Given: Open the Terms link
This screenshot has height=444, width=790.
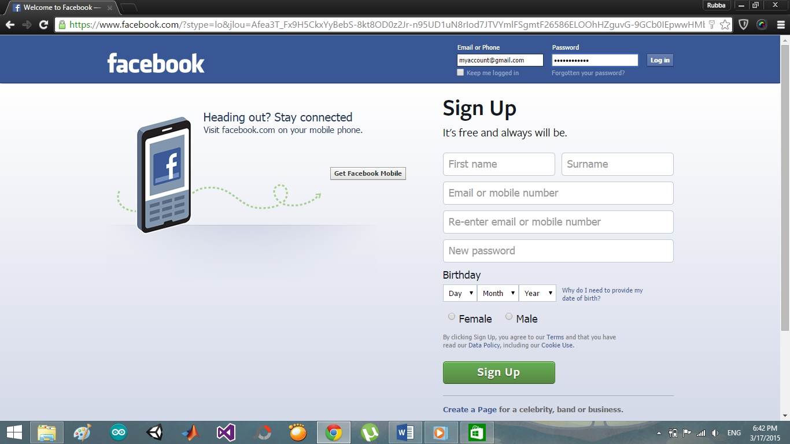Looking at the screenshot, I should (555, 337).
